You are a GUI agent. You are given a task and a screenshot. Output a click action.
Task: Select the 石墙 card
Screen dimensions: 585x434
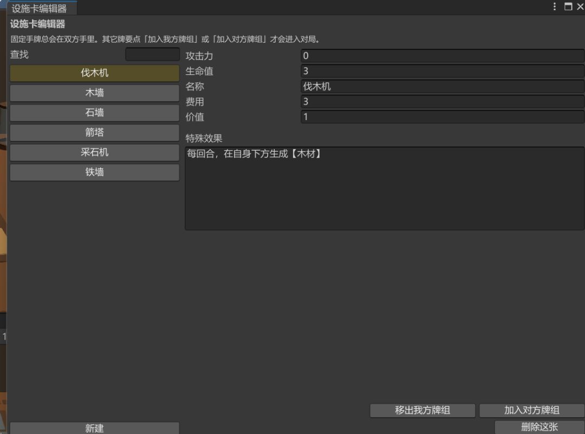(x=94, y=112)
